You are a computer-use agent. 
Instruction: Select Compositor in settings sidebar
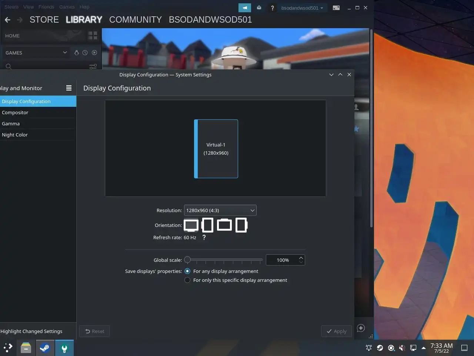(x=38, y=112)
